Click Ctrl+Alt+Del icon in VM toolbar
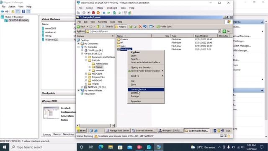 (x=78, y=13)
